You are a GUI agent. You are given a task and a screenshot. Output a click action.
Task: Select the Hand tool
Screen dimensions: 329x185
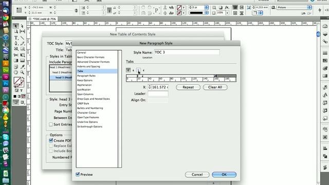(16, 72)
